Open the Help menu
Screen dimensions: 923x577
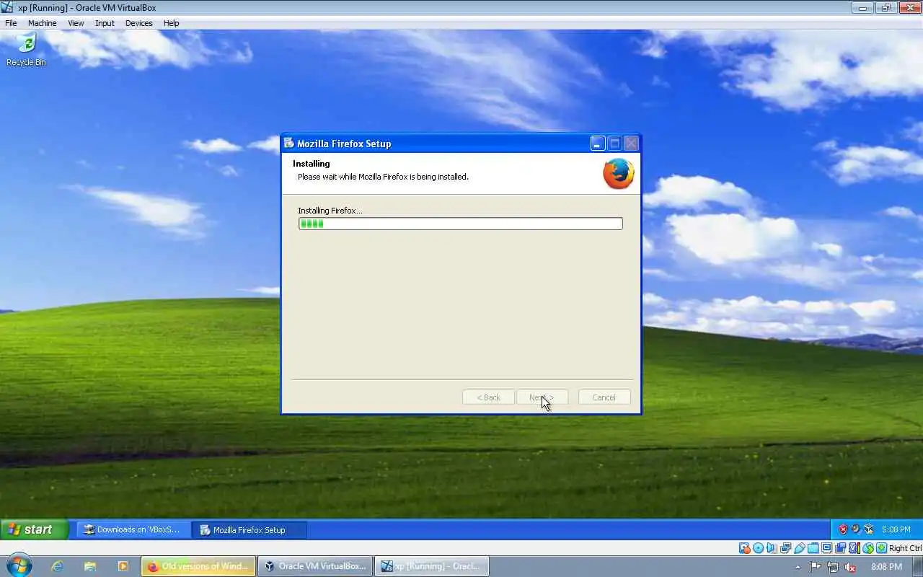point(171,23)
